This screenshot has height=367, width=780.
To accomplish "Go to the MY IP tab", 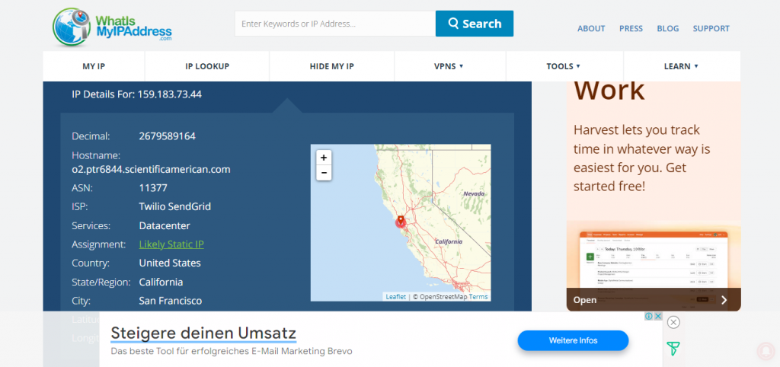I will (x=94, y=66).
